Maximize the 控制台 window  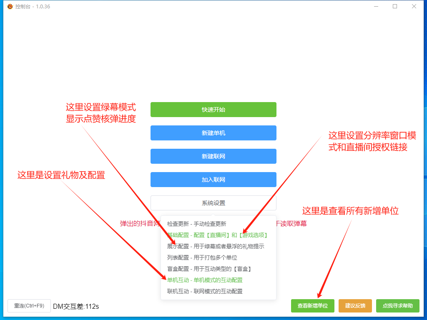(x=395, y=6)
